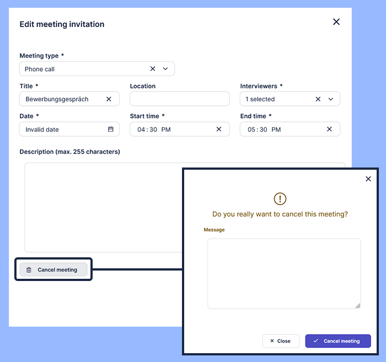386x362 pixels.
Task: Close the Edit meeting invitation dialog
Action: click(x=336, y=22)
